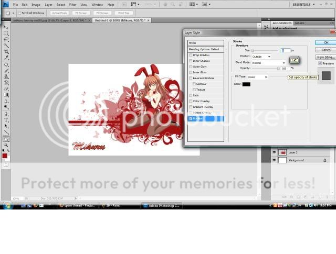
Task: Select the Crop tool
Action: coord(6,51)
